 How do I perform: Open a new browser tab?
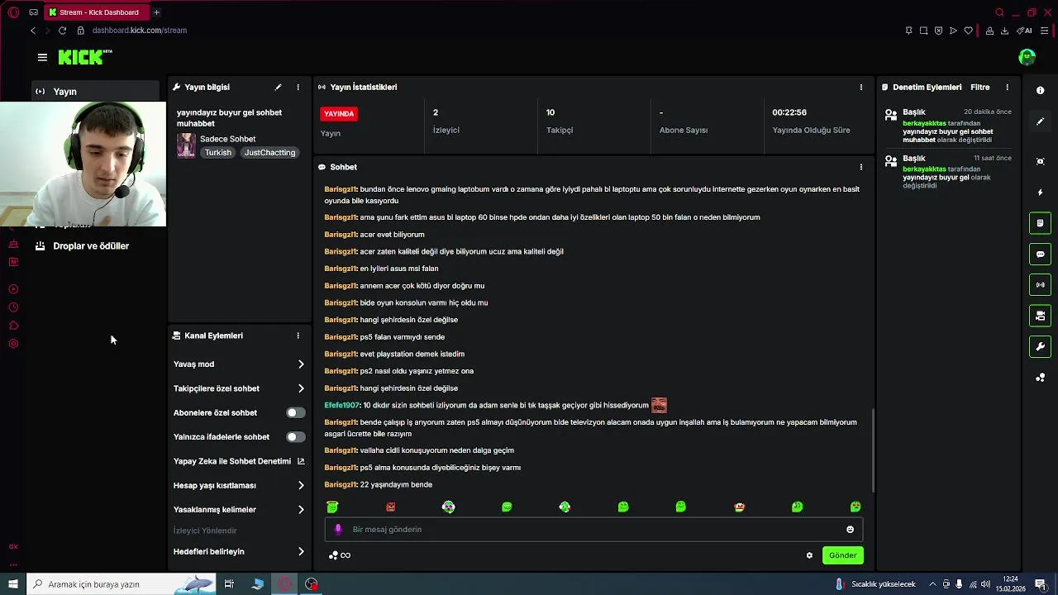(156, 12)
